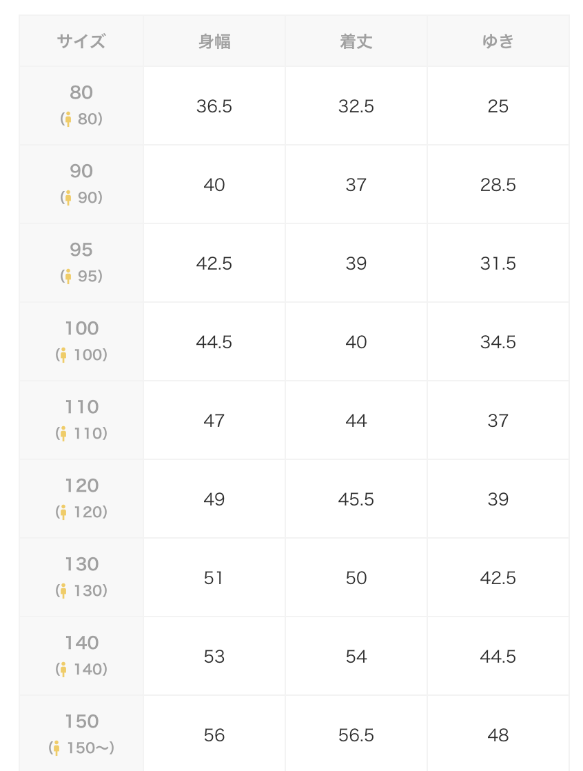Select the 着丈 column header

(x=356, y=41)
